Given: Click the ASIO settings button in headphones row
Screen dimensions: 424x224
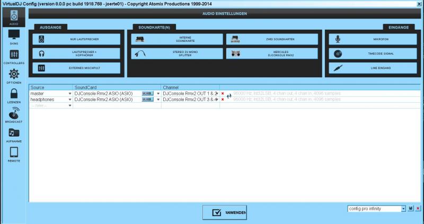Looking at the screenshot, I should (148, 100).
